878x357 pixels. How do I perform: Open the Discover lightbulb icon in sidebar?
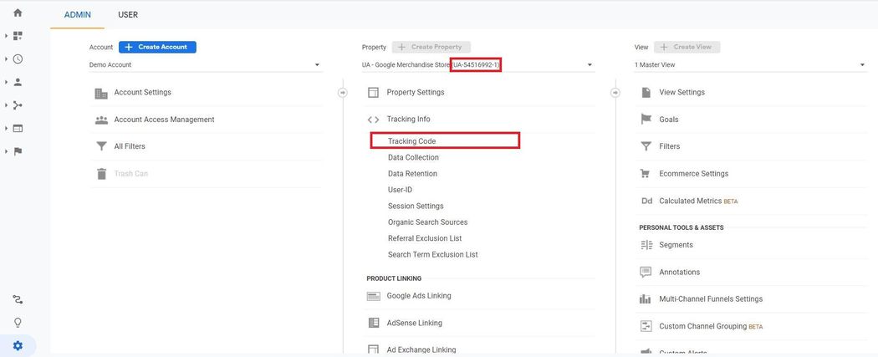point(18,323)
